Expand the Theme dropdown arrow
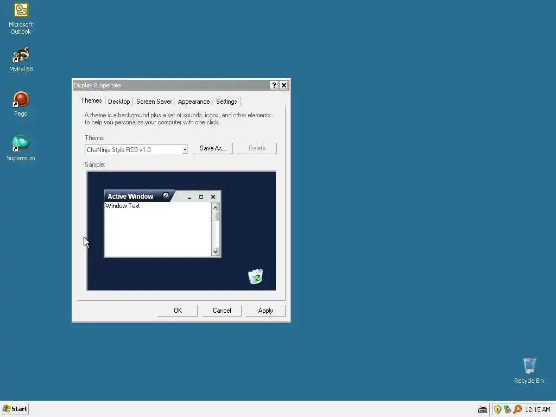Viewport: 556px width, 417px height. pyautogui.click(x=185, y=150)
